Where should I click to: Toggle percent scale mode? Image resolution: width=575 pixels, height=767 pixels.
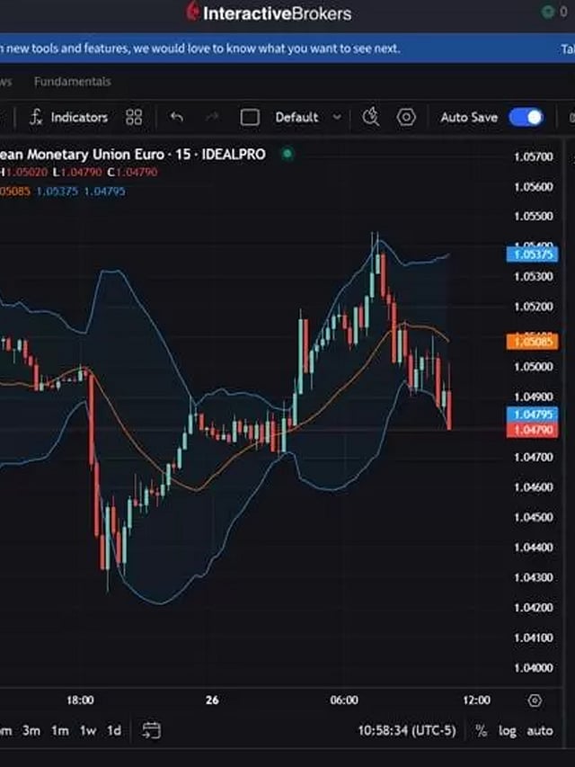[x=482, y=731]
